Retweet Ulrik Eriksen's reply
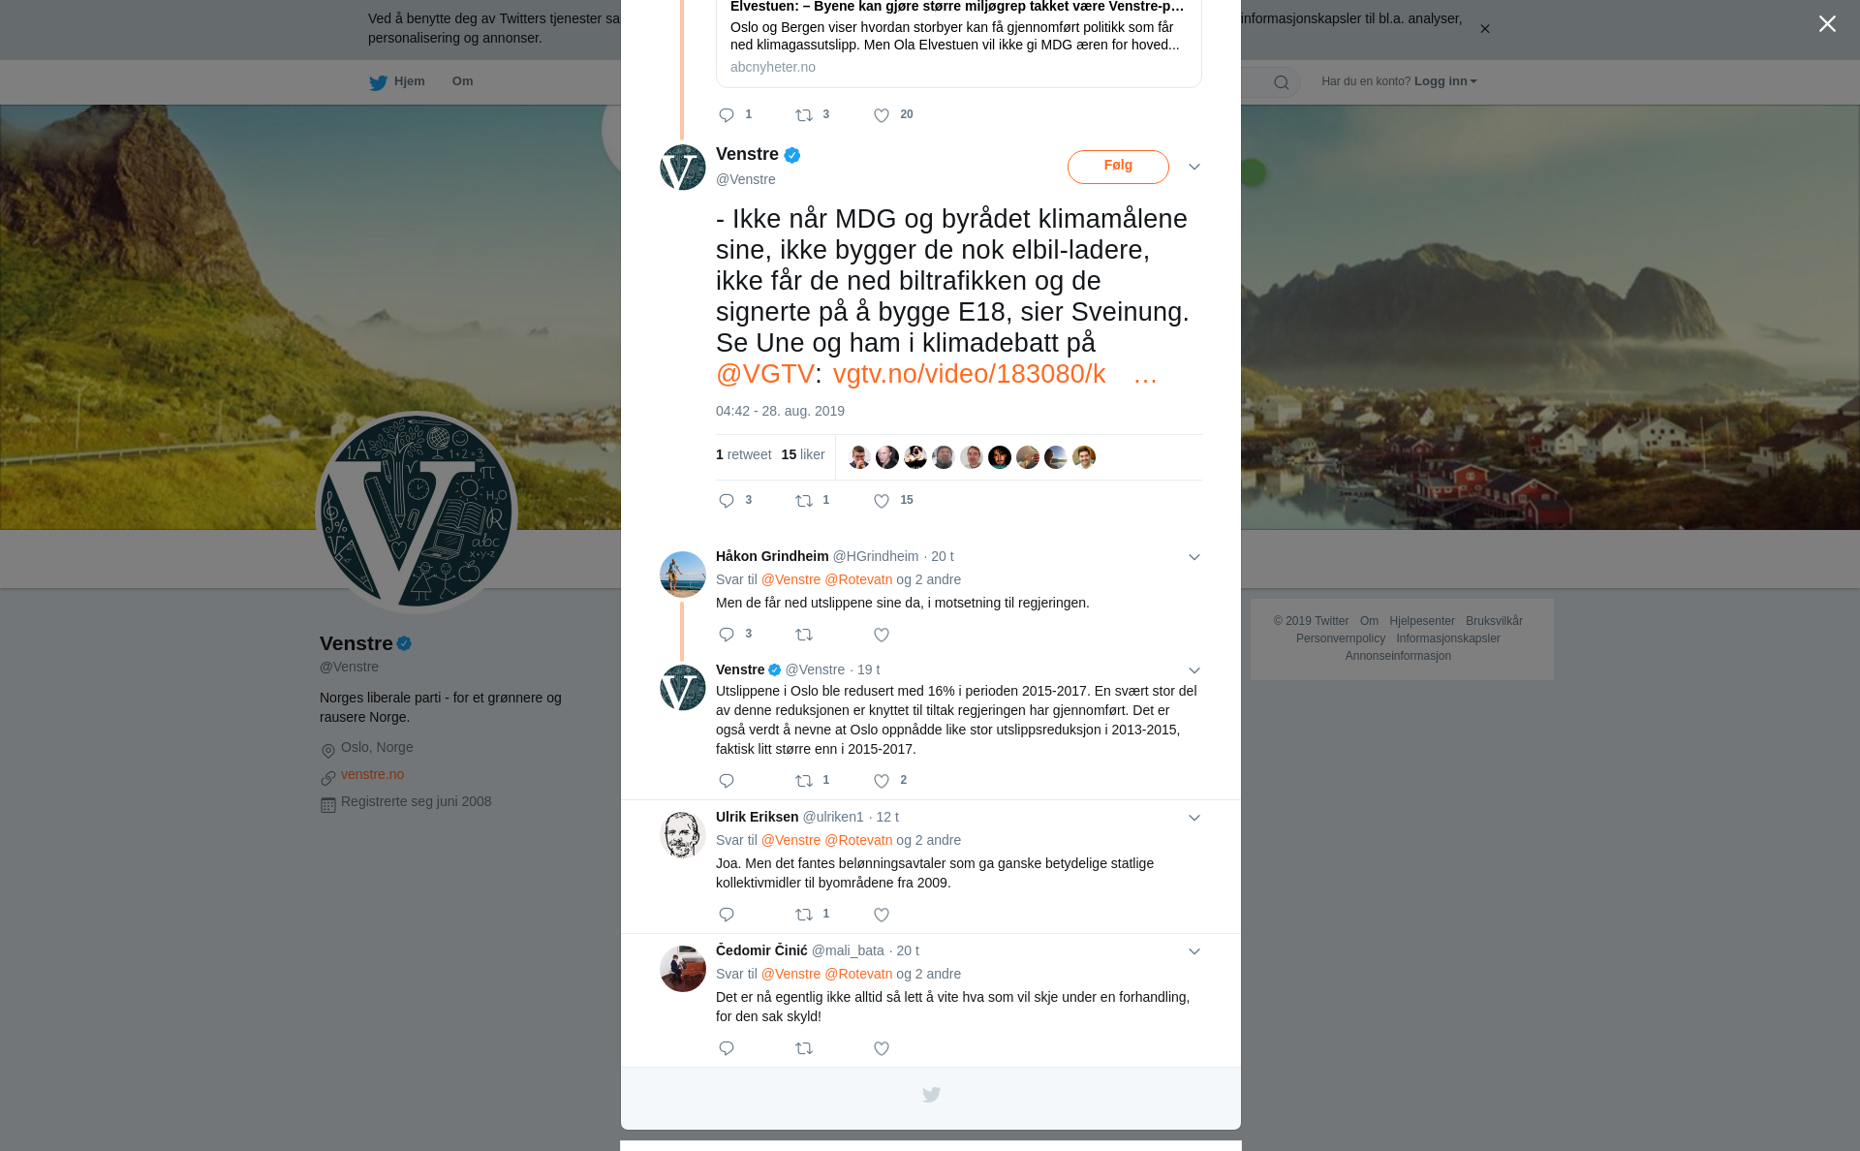 (804, 915)
